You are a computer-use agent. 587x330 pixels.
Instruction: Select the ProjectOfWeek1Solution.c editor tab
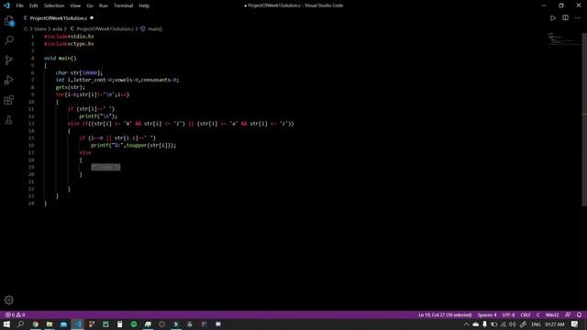click(58, 18)
